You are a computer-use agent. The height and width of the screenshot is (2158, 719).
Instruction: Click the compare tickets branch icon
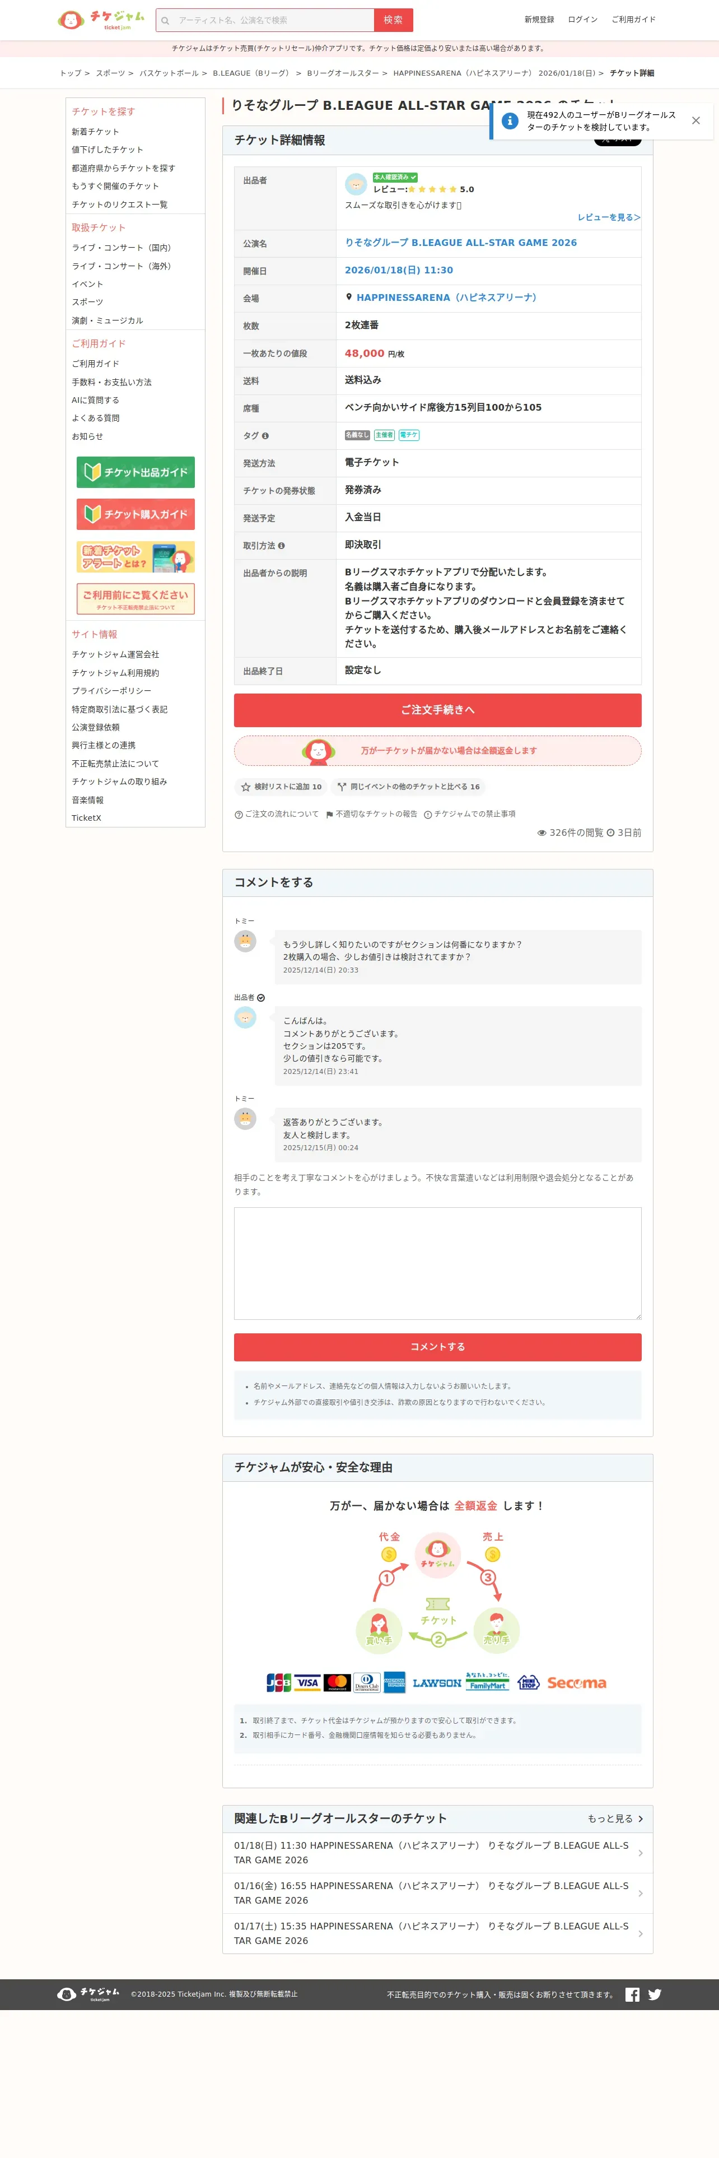pos(342,787)
